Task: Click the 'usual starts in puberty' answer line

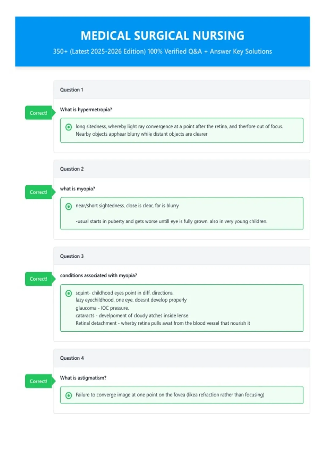Action: click(x=171, y=221)
